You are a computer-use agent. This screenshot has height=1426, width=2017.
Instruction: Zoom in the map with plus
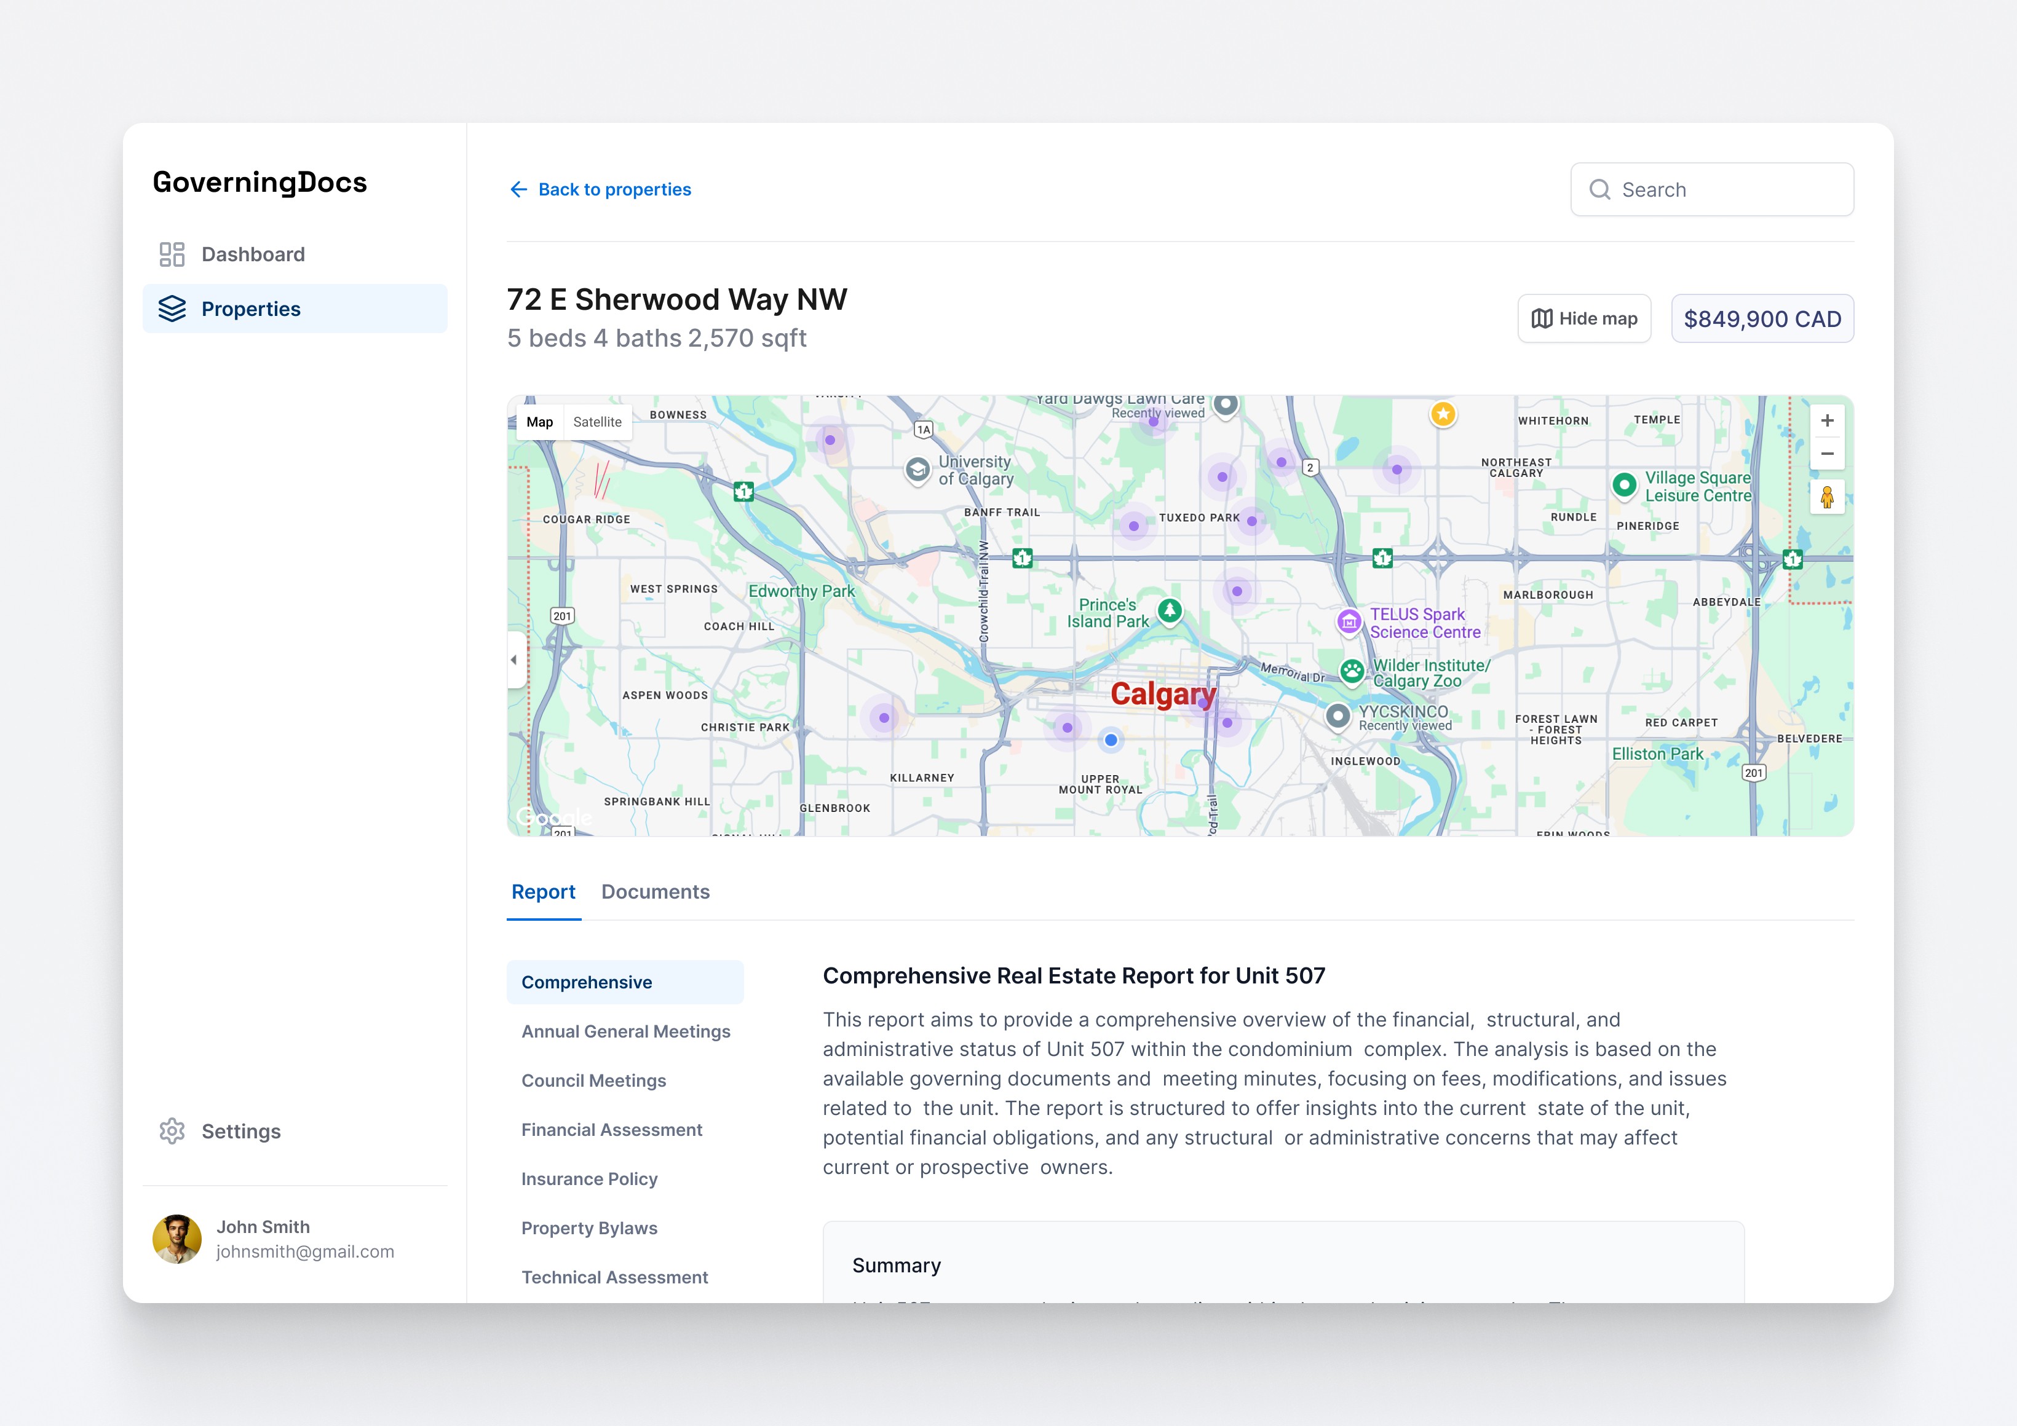tap(1827, 420)
